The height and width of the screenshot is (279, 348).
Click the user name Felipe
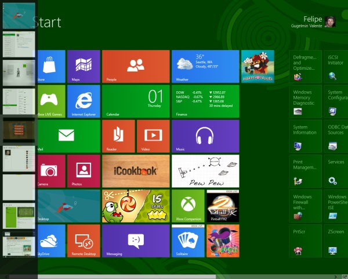(313, 19)
